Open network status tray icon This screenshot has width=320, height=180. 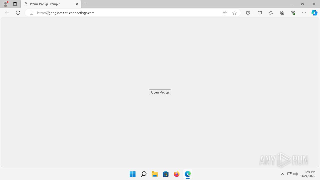click(x=289, y=174)
